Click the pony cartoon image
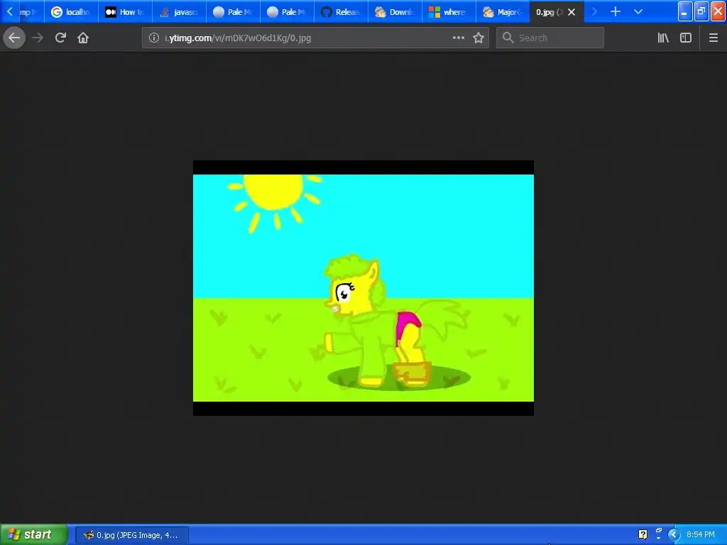The width and height of the screenshot is (727, 545). (x=363, y=288)
